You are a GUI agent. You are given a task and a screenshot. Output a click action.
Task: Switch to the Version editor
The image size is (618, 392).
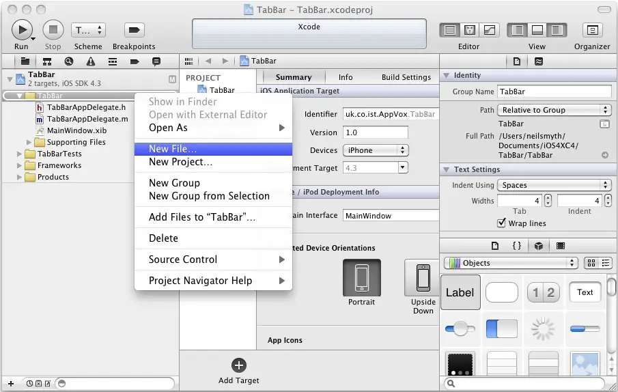pos(490,30)
